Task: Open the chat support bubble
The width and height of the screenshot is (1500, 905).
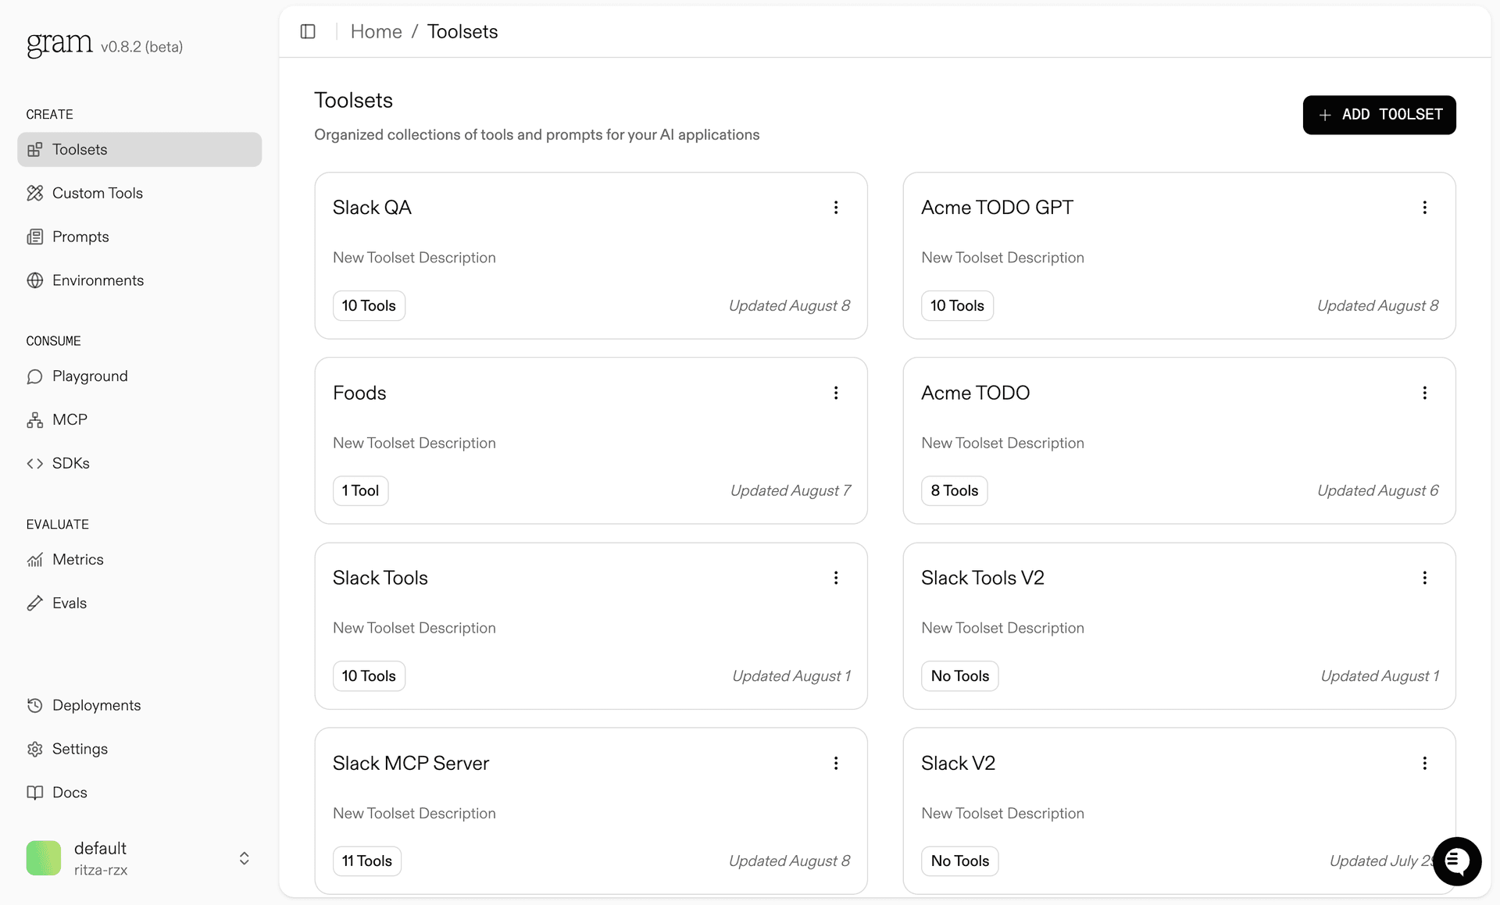Action: 1456,861
